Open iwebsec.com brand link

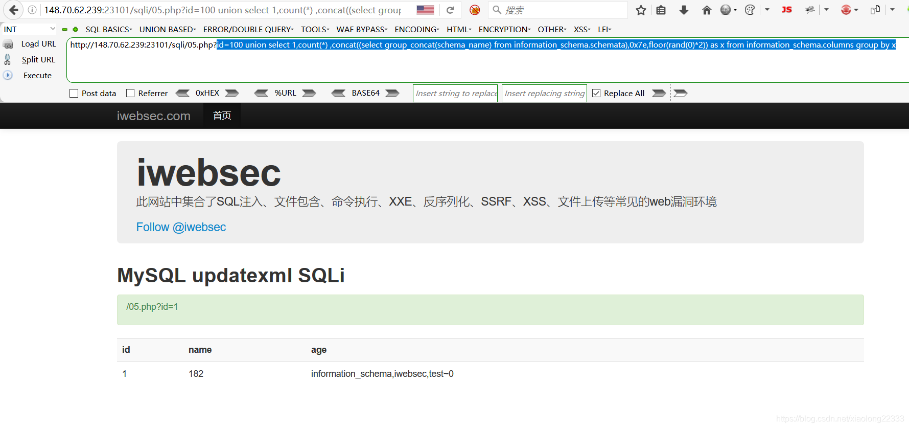(x=153, y=116)
